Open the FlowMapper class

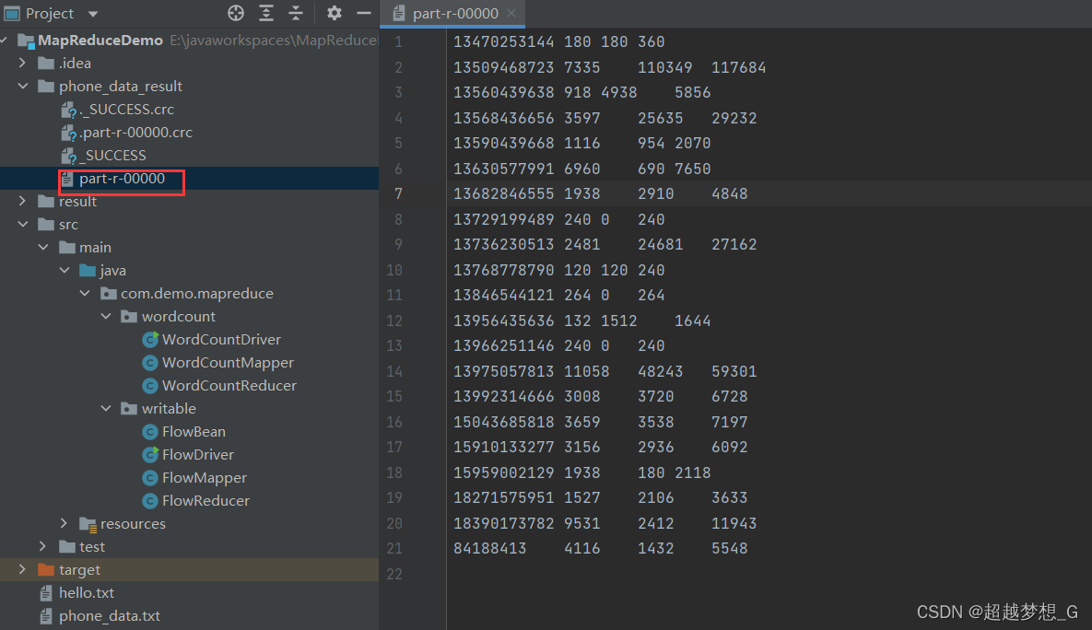(204, 477)
